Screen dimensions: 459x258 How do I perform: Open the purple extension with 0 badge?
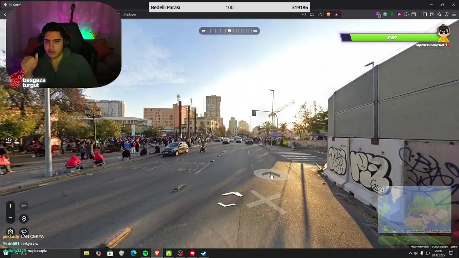(x=378, y=14)
